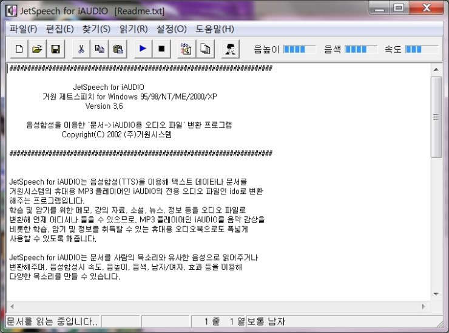
Task: Save the document with the floppy disk icon
Action: 56,49
